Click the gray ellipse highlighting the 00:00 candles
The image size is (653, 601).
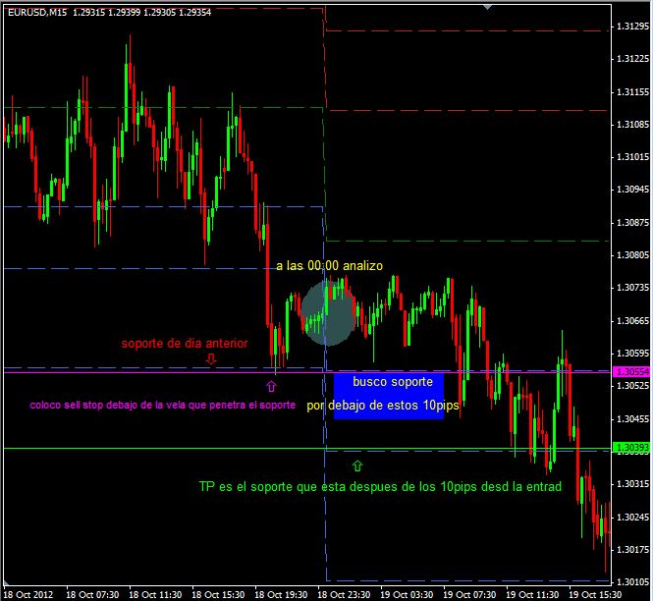coord(328,313)
